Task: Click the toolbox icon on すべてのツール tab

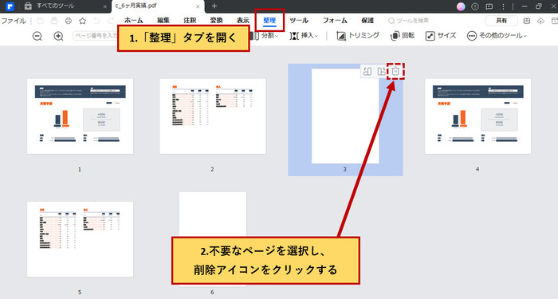Action: [28, 6]
